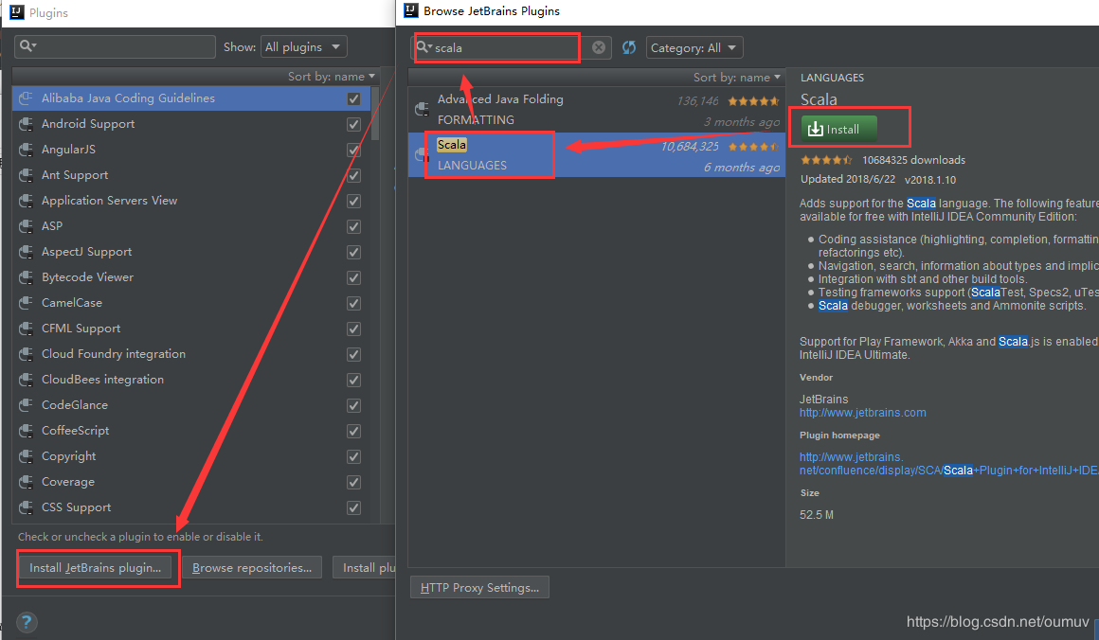This screenshot has height=640, width=1099.
Task: Toggle the AngularJS plugin checkbox
Action: (354, 150)
